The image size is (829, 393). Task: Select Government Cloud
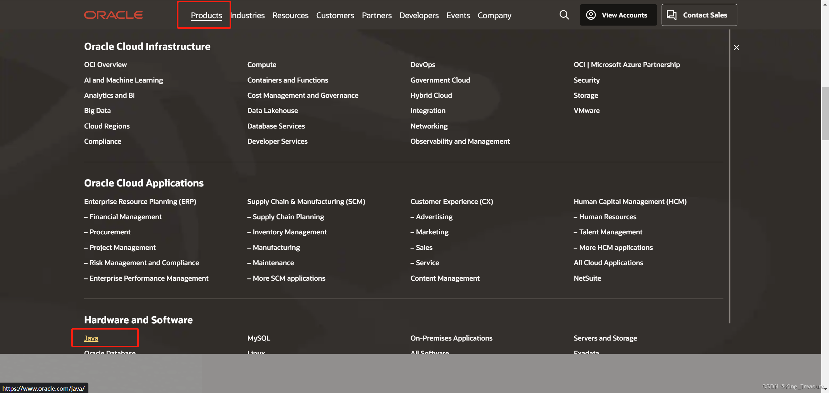click(x=440, y=80)
